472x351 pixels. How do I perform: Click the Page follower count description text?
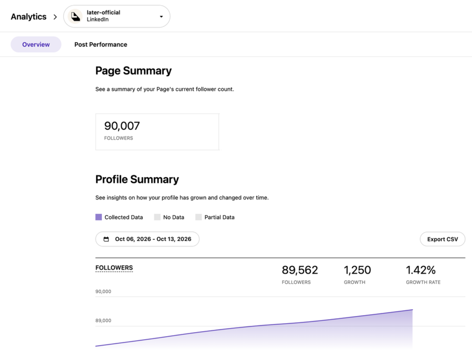165,89
